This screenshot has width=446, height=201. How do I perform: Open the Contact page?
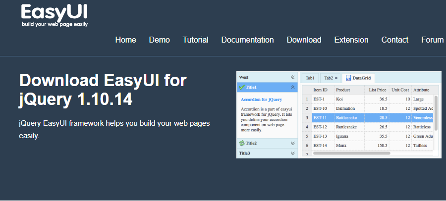pyautogui.click(x=395, y=40)
